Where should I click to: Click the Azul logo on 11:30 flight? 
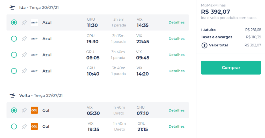(34, 22)
